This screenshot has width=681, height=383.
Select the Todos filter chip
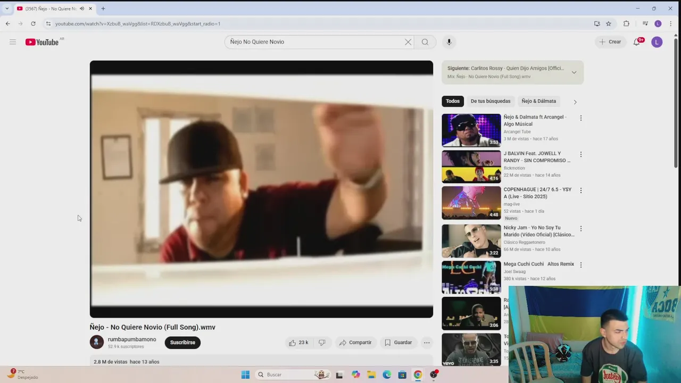pyautogui.click(x=453, y=101)
